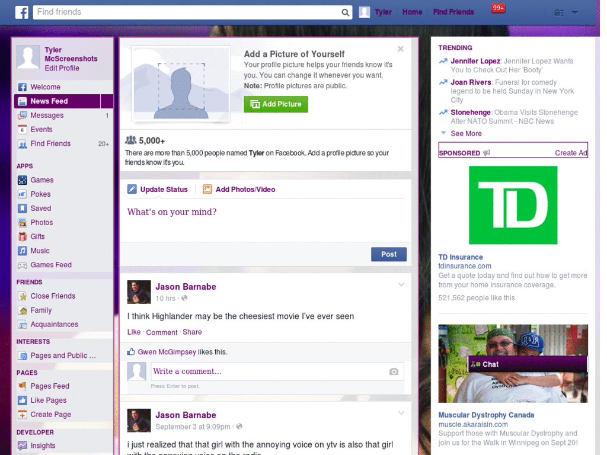Click the Create Ad link
Screen dimensions: 607x455
(x=571, y=153)
